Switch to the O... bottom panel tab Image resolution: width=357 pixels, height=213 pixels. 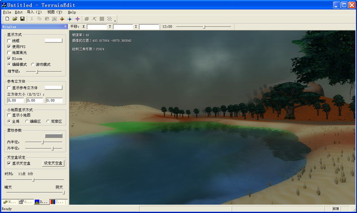[25, 202]
